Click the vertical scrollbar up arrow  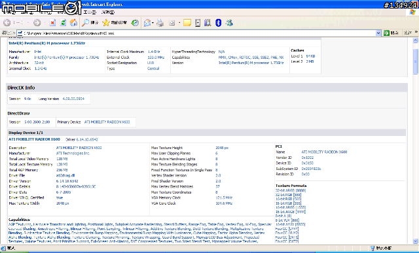416,41
